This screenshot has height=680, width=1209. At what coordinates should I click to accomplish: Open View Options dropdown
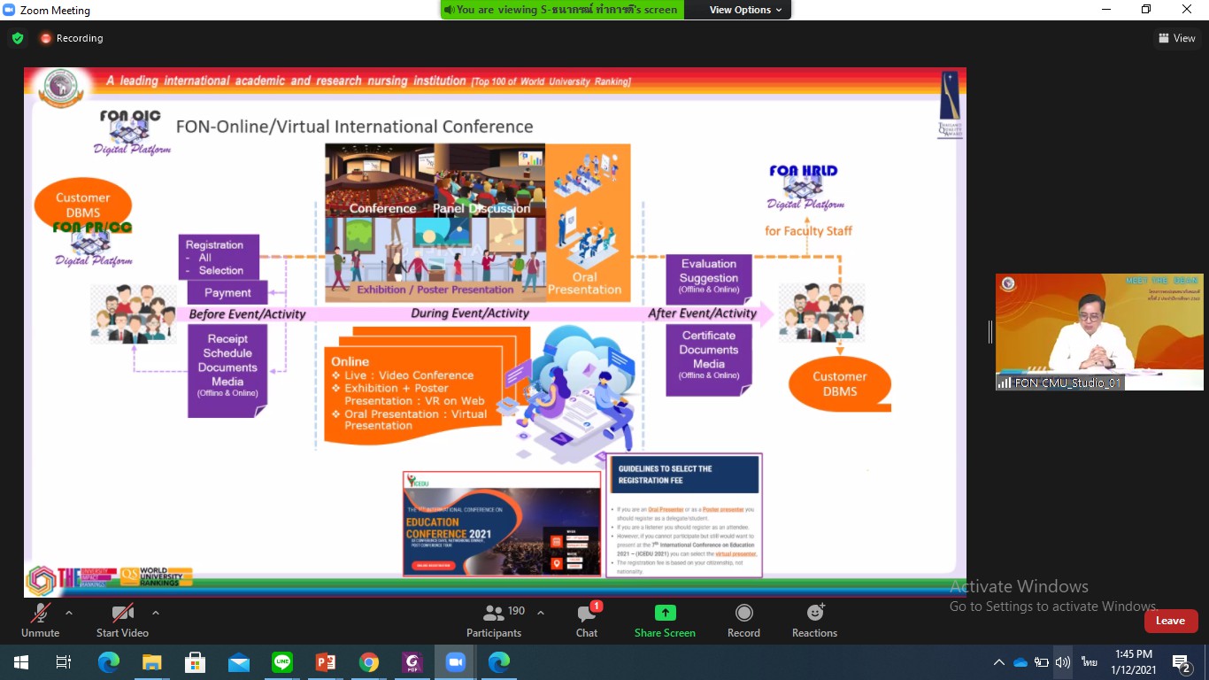(x=745, y=10)
